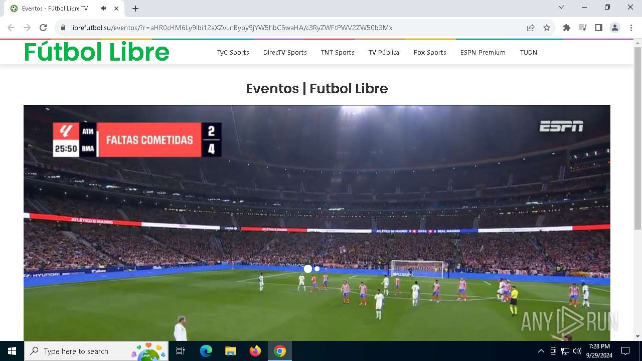Click the Chrome taskbar icon

(x=280, y=351)
